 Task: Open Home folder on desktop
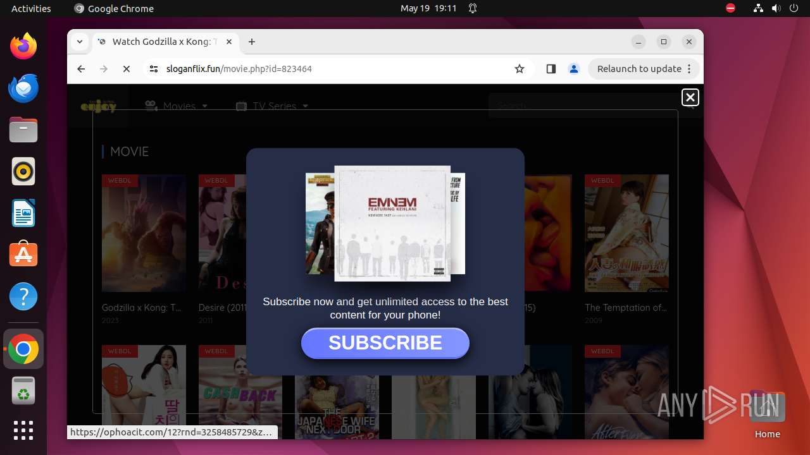tap(767, 415)
